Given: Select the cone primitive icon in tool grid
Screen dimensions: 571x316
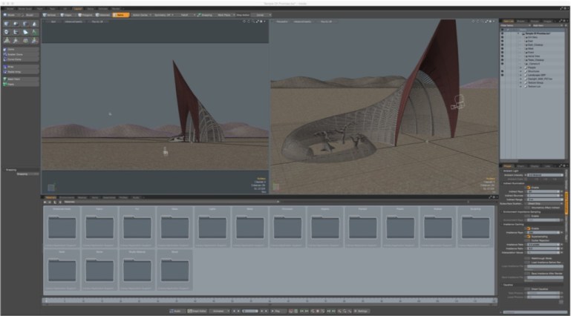Looking at the screenshot, I should pos(35,24).
